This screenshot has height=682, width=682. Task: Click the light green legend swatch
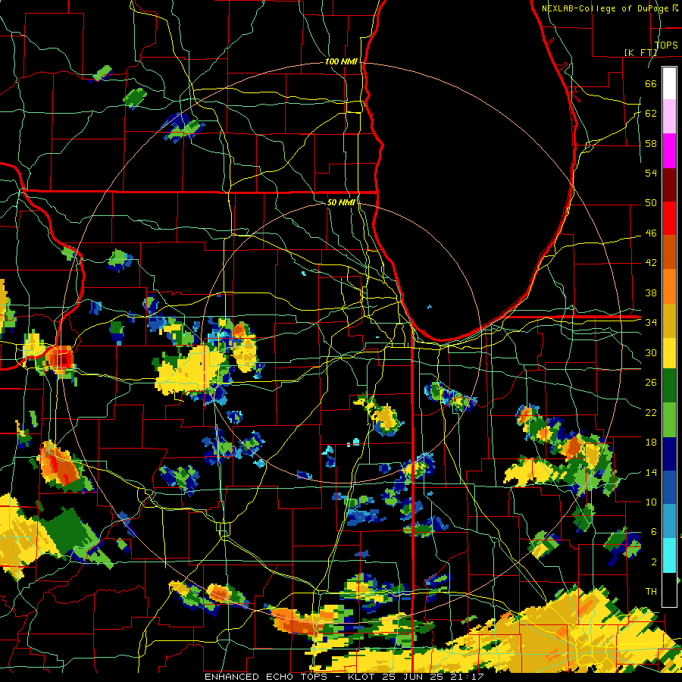[669, 420]
